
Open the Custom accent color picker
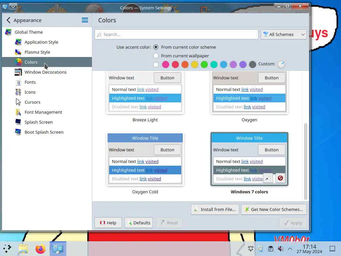[281, 64]
